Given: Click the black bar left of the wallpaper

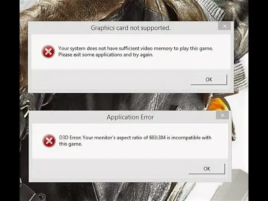Looking at the screenshot, I should pyautogui.click(x=10, y=100).
